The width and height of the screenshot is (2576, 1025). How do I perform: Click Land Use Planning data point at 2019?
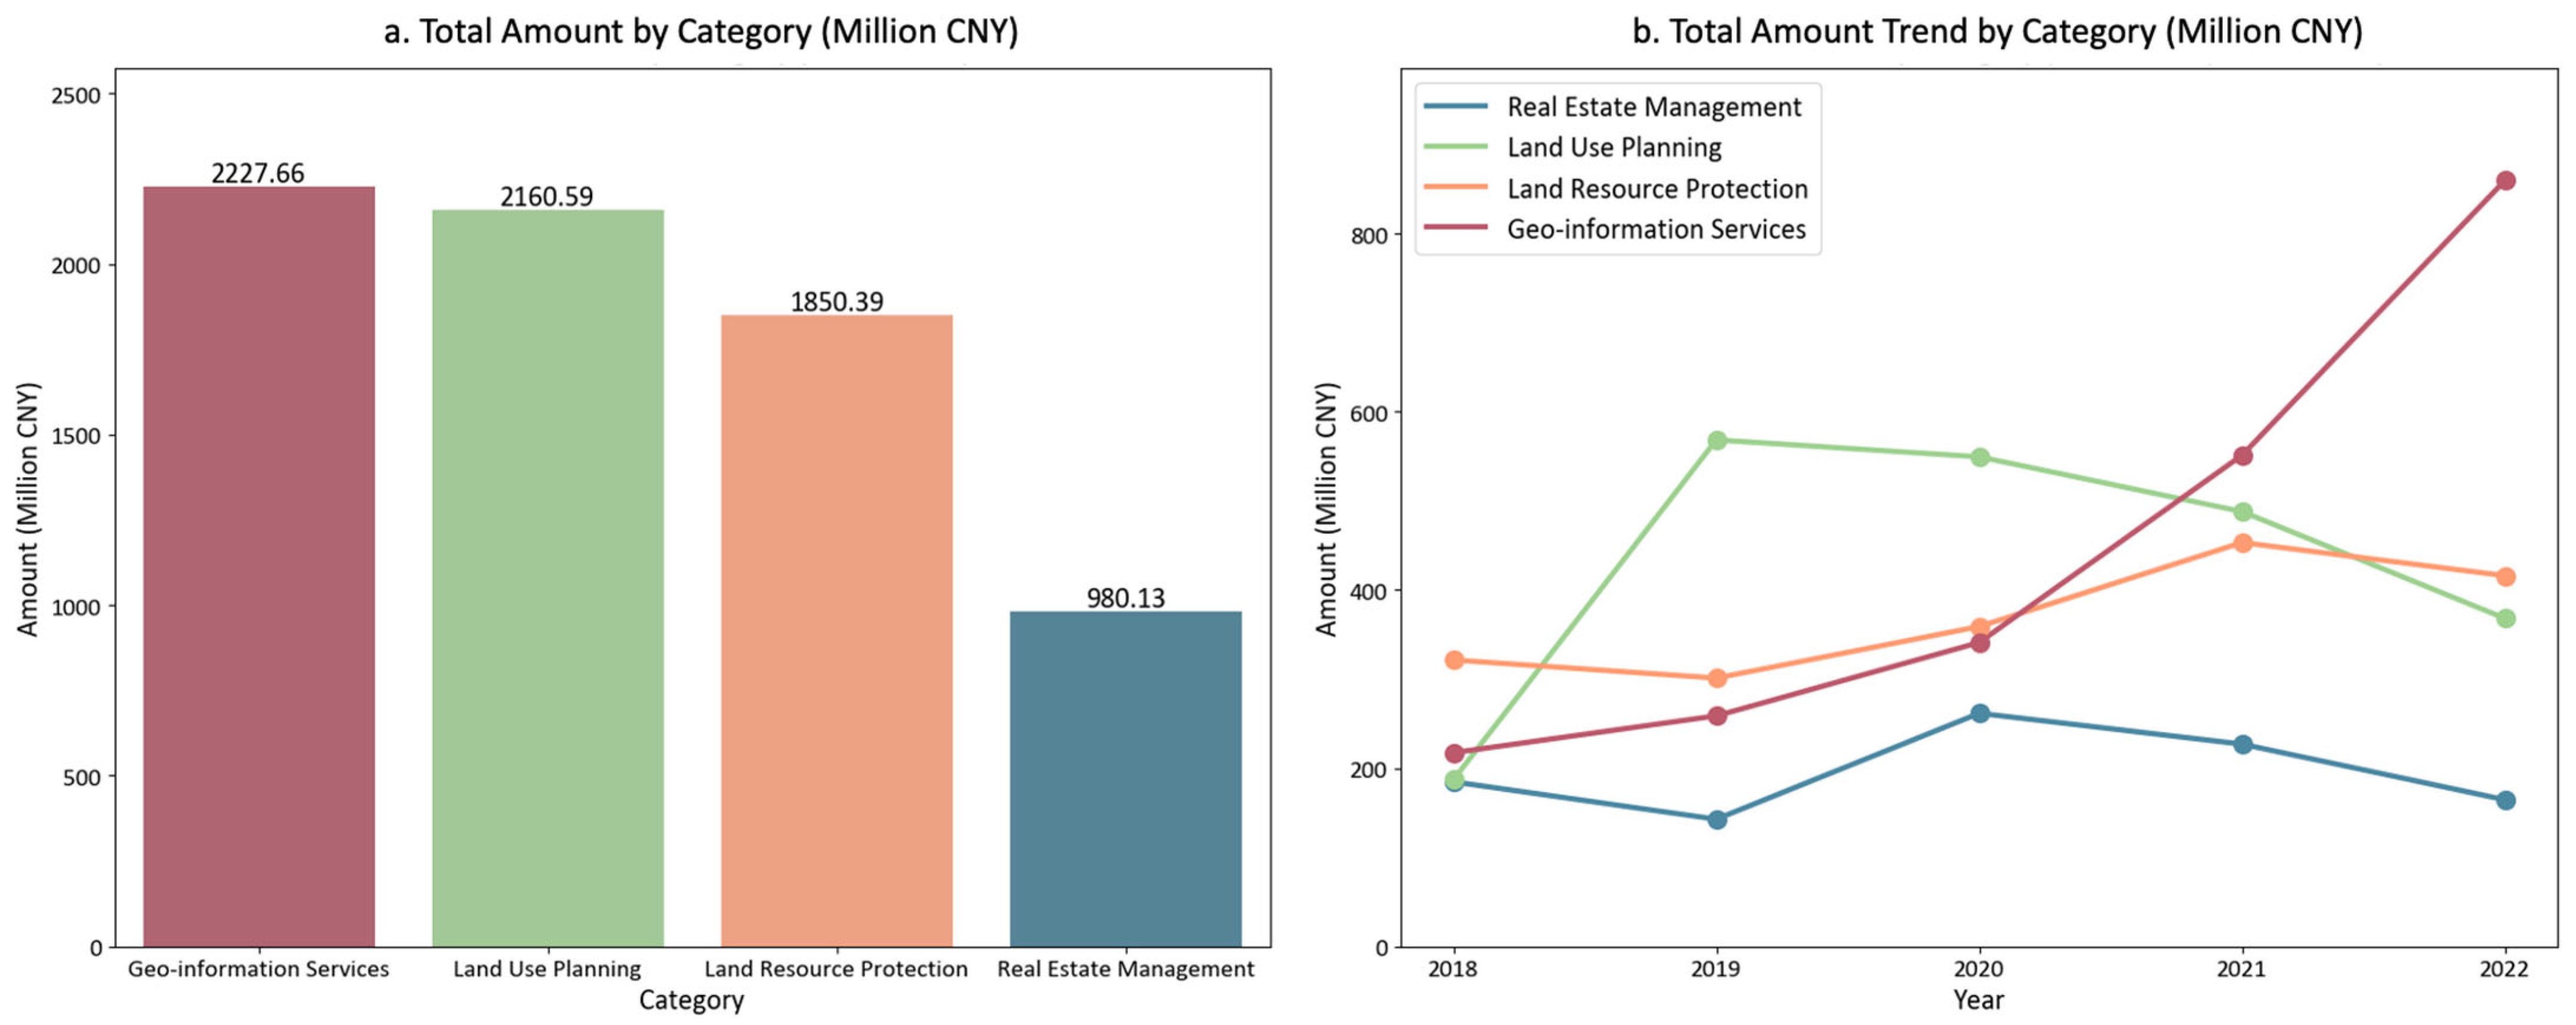(1716, 440)
